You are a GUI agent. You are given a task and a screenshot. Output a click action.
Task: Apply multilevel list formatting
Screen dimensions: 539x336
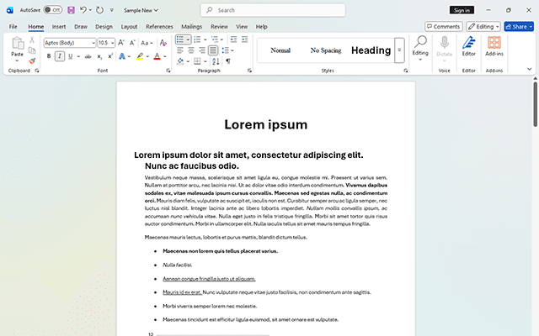coord(215,39)
